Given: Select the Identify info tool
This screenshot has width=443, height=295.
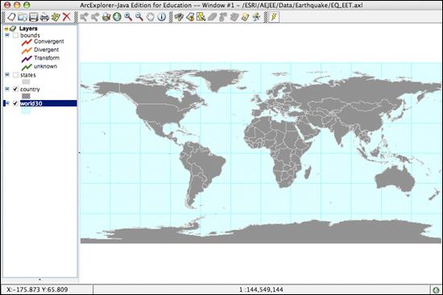Looking at the screenshot, I should tap(162, 17).
